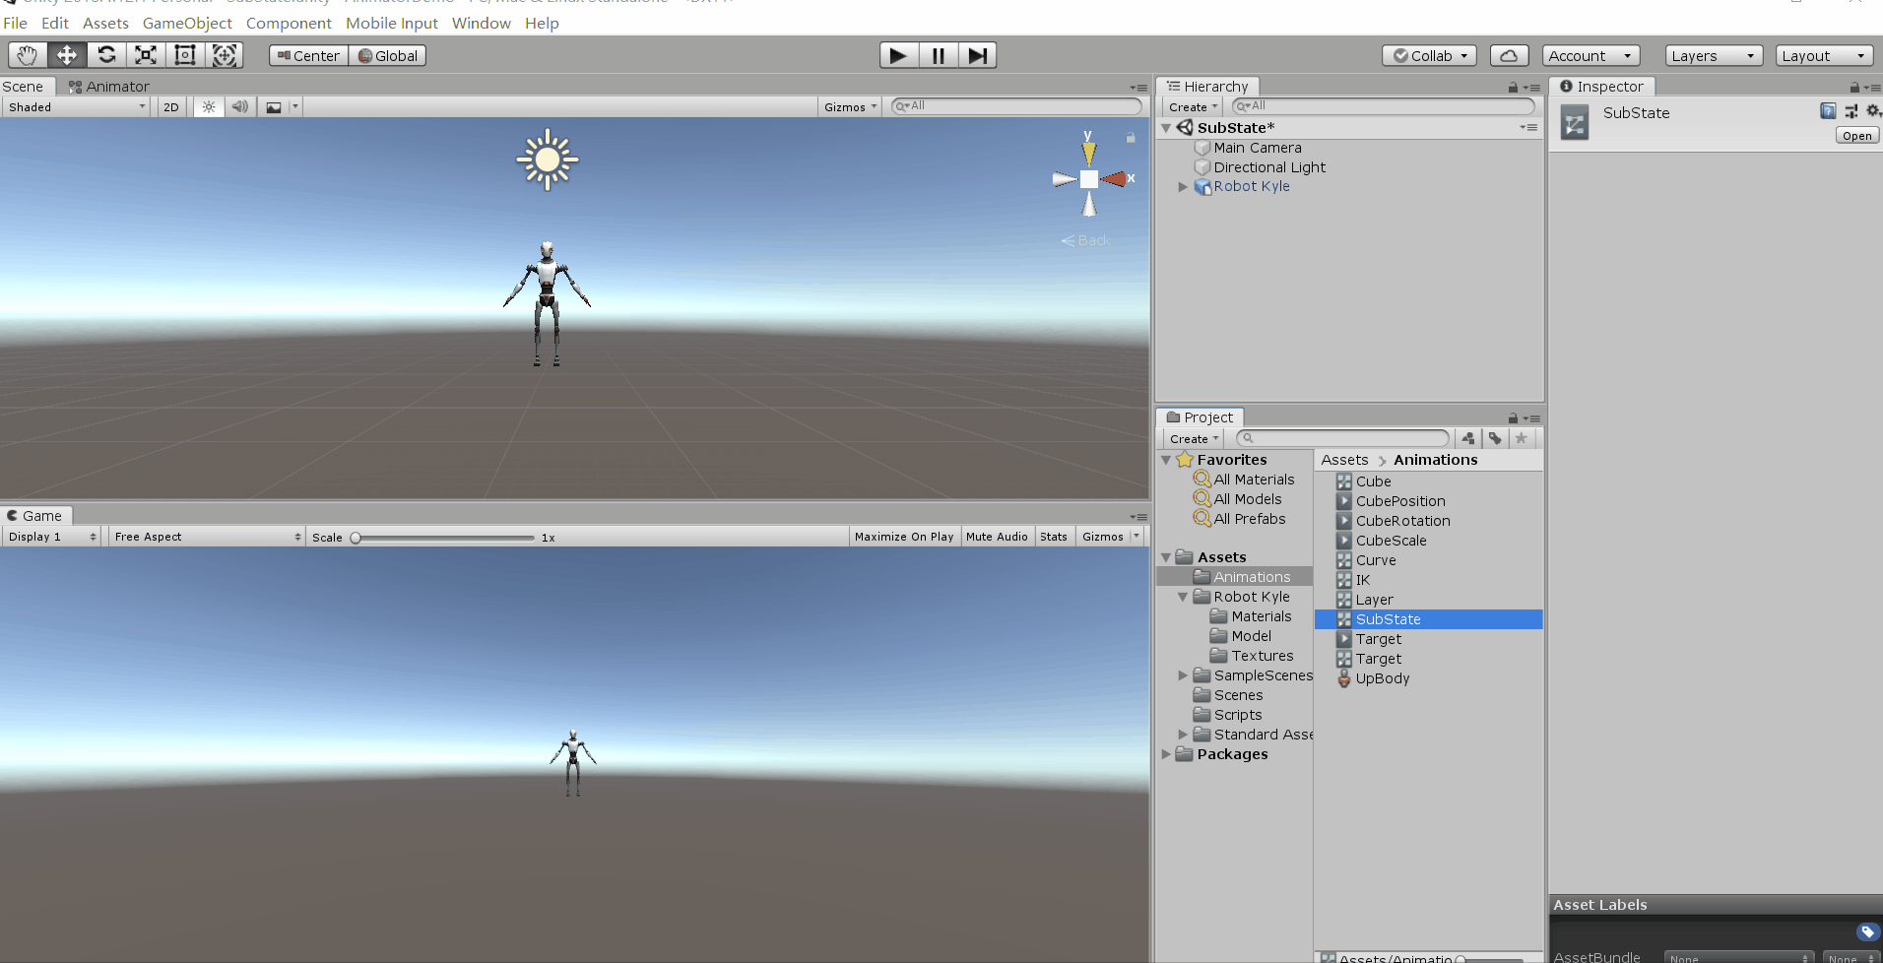Click the Pause button
1883x963 pixels.
pos(939,55)
